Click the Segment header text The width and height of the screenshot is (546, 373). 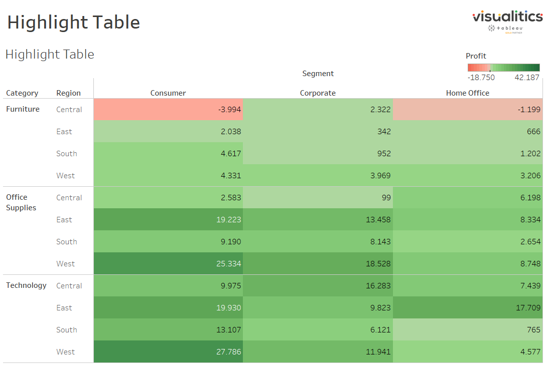[x=318, y=73]
